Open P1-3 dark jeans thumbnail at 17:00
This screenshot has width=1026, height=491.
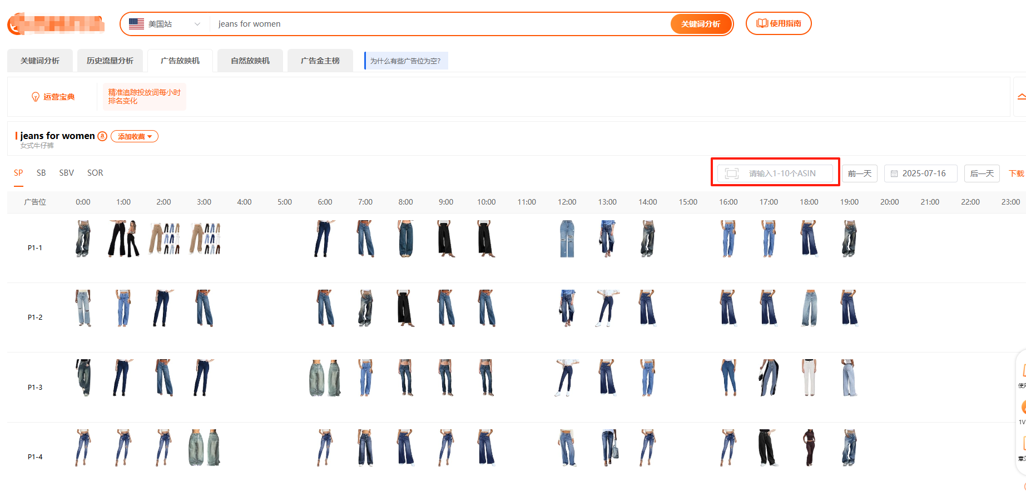(x=769, y=378)
